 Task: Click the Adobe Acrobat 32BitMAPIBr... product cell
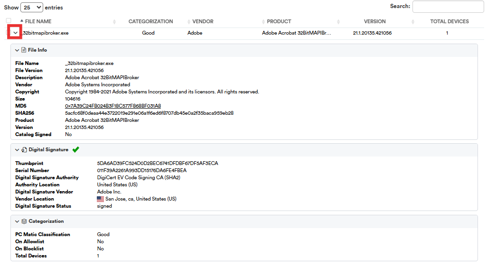pyautogui.click(x=296, y=33)
